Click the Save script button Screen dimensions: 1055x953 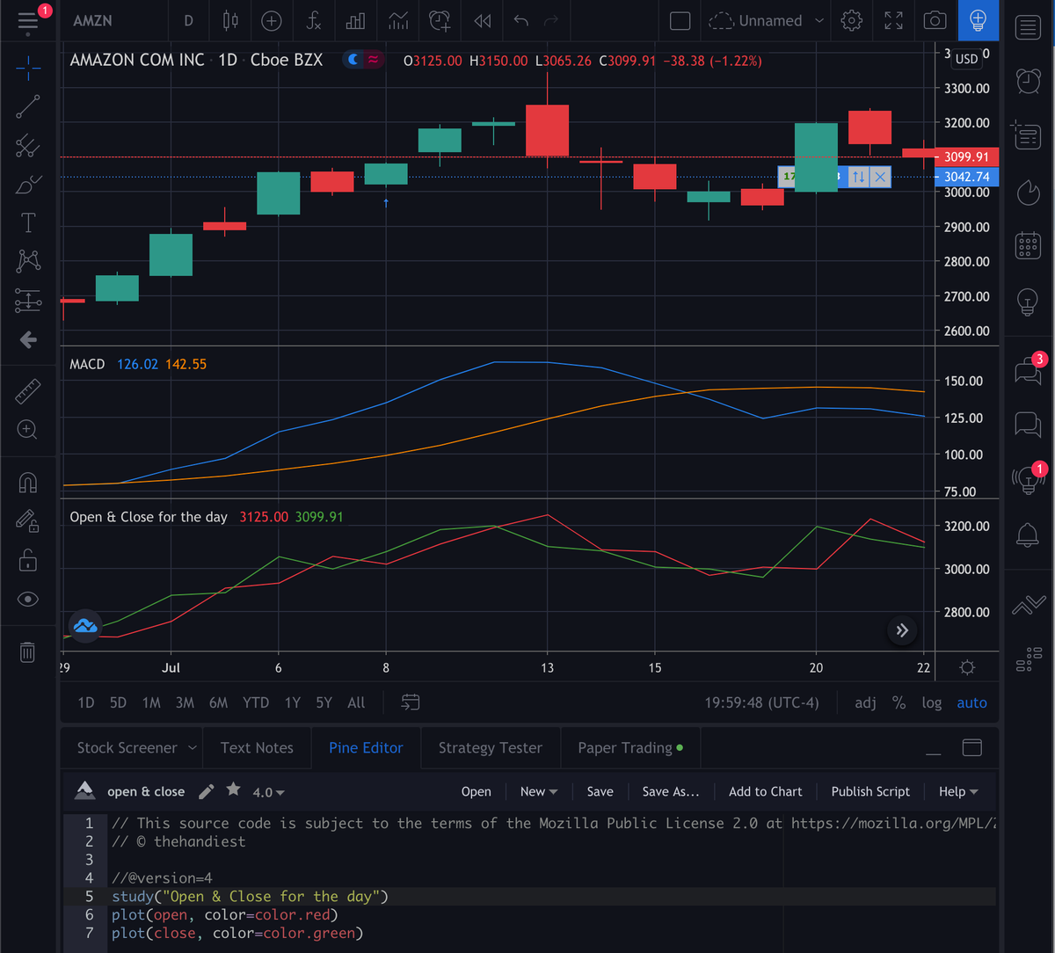(600, 791)
